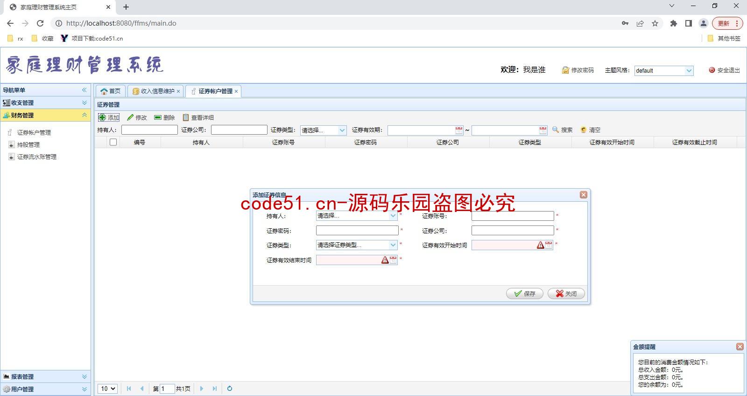Open calendar icon for 证券有效结束时间 in dialog
This screenshot has width=747, height=396.
[x=394, y=260]
